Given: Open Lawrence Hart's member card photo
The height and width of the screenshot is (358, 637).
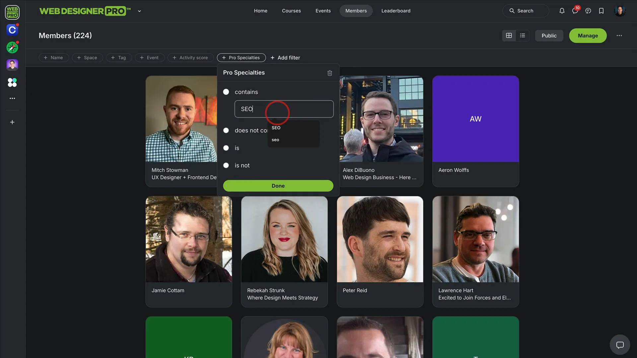Looking at the screenshot, I should [x=475, y=239].
